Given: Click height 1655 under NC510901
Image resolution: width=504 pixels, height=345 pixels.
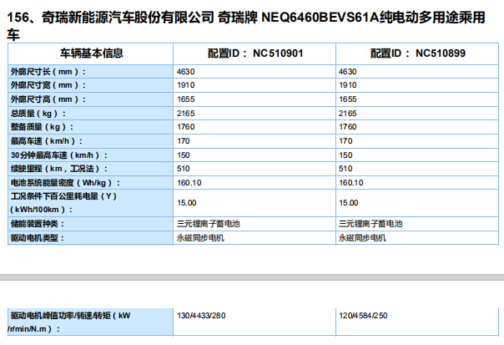Looking at the screenshot, I should 186,99.
